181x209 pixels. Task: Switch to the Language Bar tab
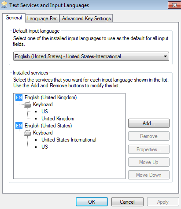(x=42, y=19)
